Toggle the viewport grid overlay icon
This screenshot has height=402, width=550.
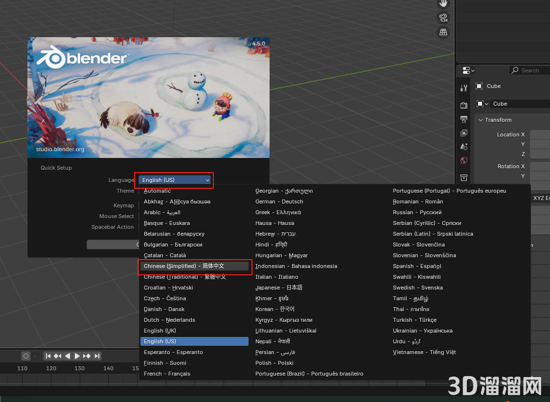click(x=443, y=32)
